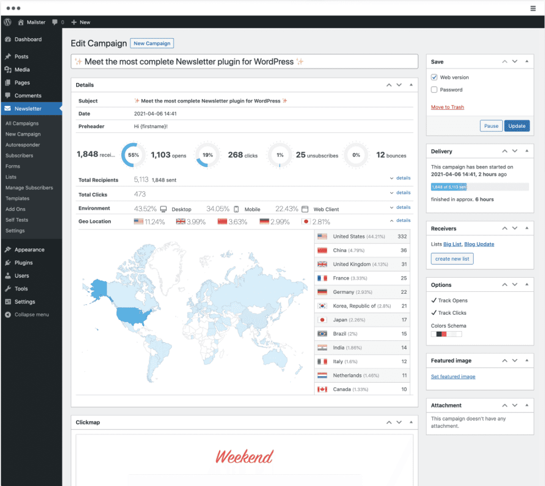Click Move to Trash link

(447, 107)
